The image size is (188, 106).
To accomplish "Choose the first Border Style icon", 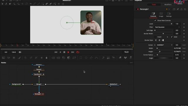I will pyautogui.click(x=156, y=40).
